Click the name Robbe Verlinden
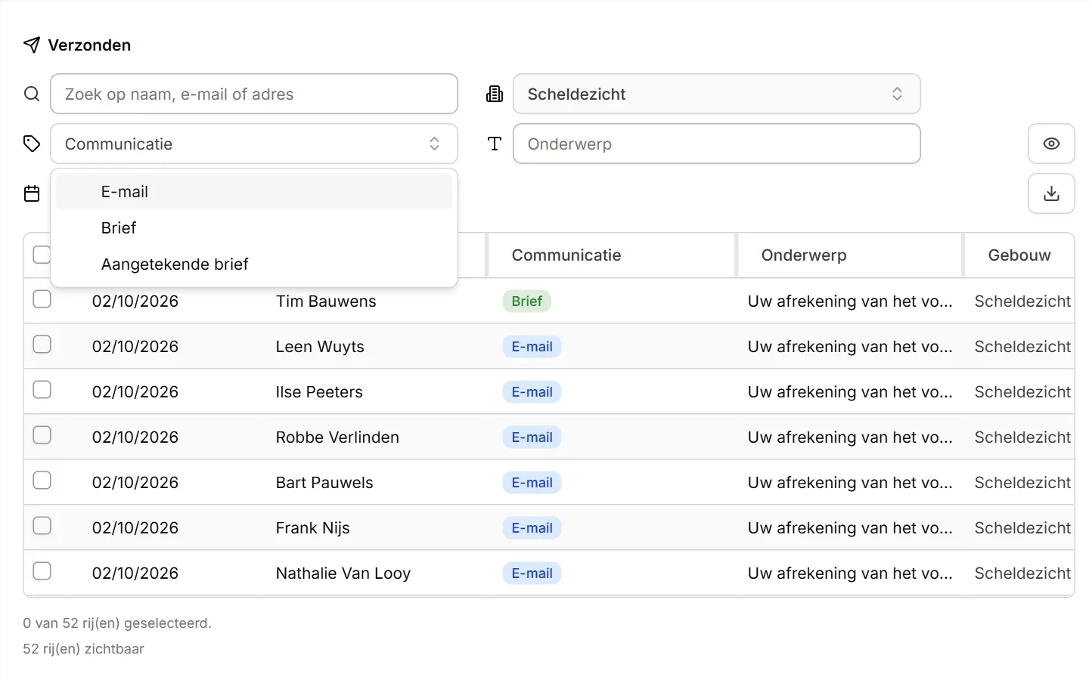1089x680 pixels. pos(337,437)
